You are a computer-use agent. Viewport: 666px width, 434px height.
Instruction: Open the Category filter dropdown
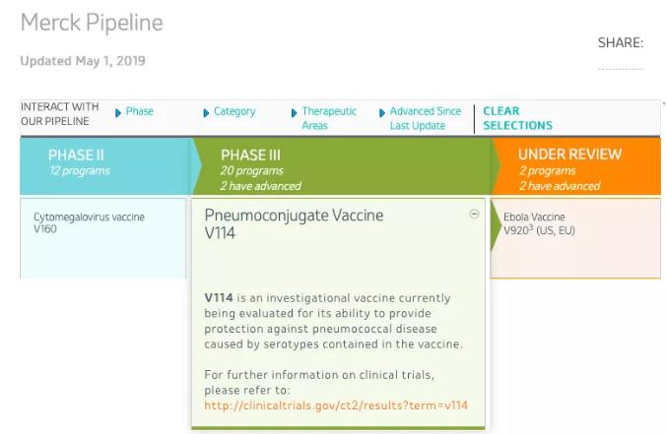click(234, 112)
